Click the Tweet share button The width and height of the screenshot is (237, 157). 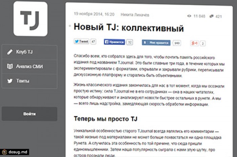(x=82, y=41)
